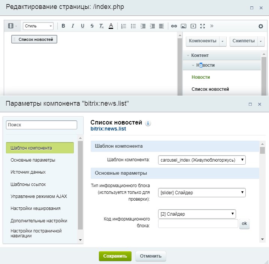Apply underline formatting
269x264 pixels.
click(82, 26)
